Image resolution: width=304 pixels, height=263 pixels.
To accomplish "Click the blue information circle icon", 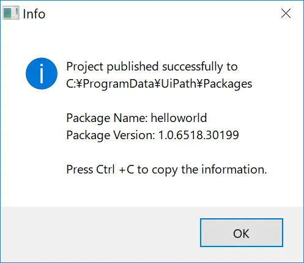I will [42, 74].
